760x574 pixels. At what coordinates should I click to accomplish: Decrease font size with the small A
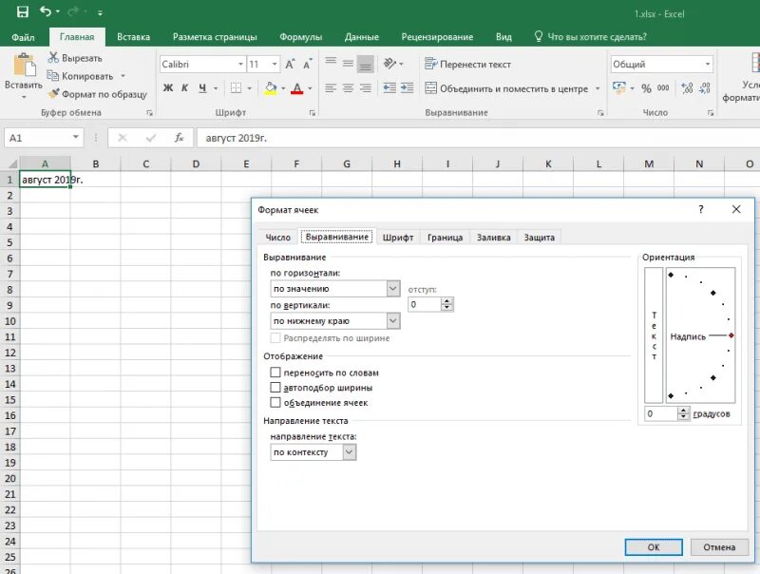(307, 64)
